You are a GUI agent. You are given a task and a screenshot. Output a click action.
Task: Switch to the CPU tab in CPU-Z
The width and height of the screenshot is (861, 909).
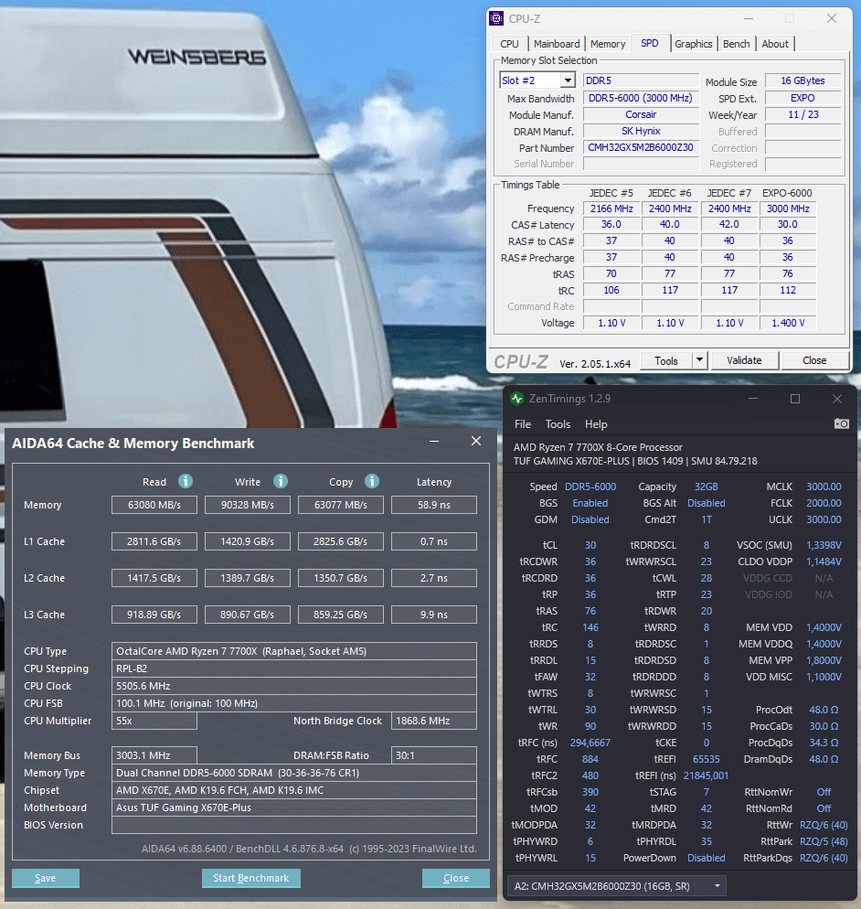(509, 44)
